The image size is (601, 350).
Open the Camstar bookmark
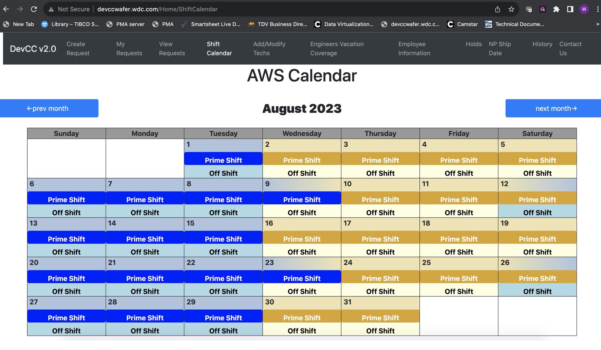[x=462, y=24]
